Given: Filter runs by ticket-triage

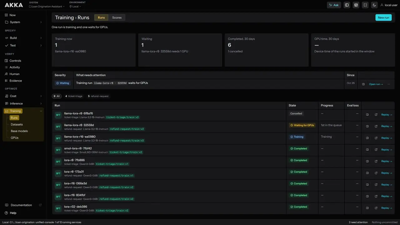Looking at the screenshot, I should point(74,96).
